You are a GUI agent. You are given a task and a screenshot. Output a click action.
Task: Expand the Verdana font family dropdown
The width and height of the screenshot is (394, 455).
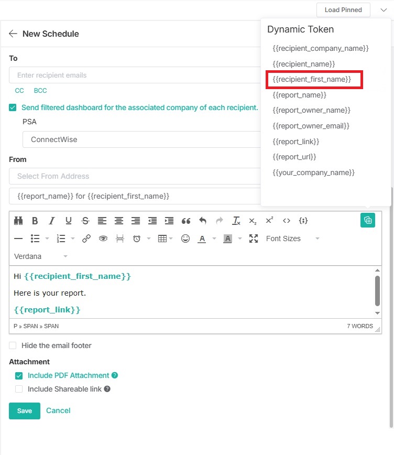(41, 256)
